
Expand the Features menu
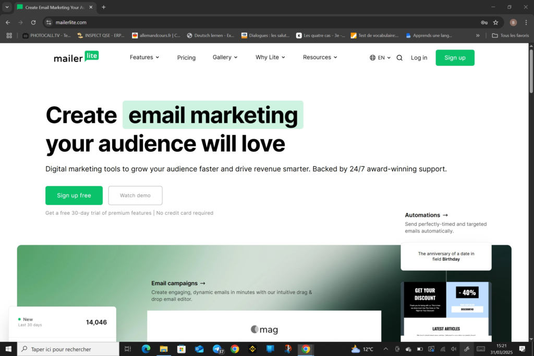pos(144,57)
